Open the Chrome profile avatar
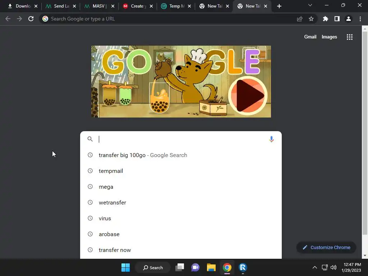The height and width of the screenshot is (276, 368). (x=349, y=19)
